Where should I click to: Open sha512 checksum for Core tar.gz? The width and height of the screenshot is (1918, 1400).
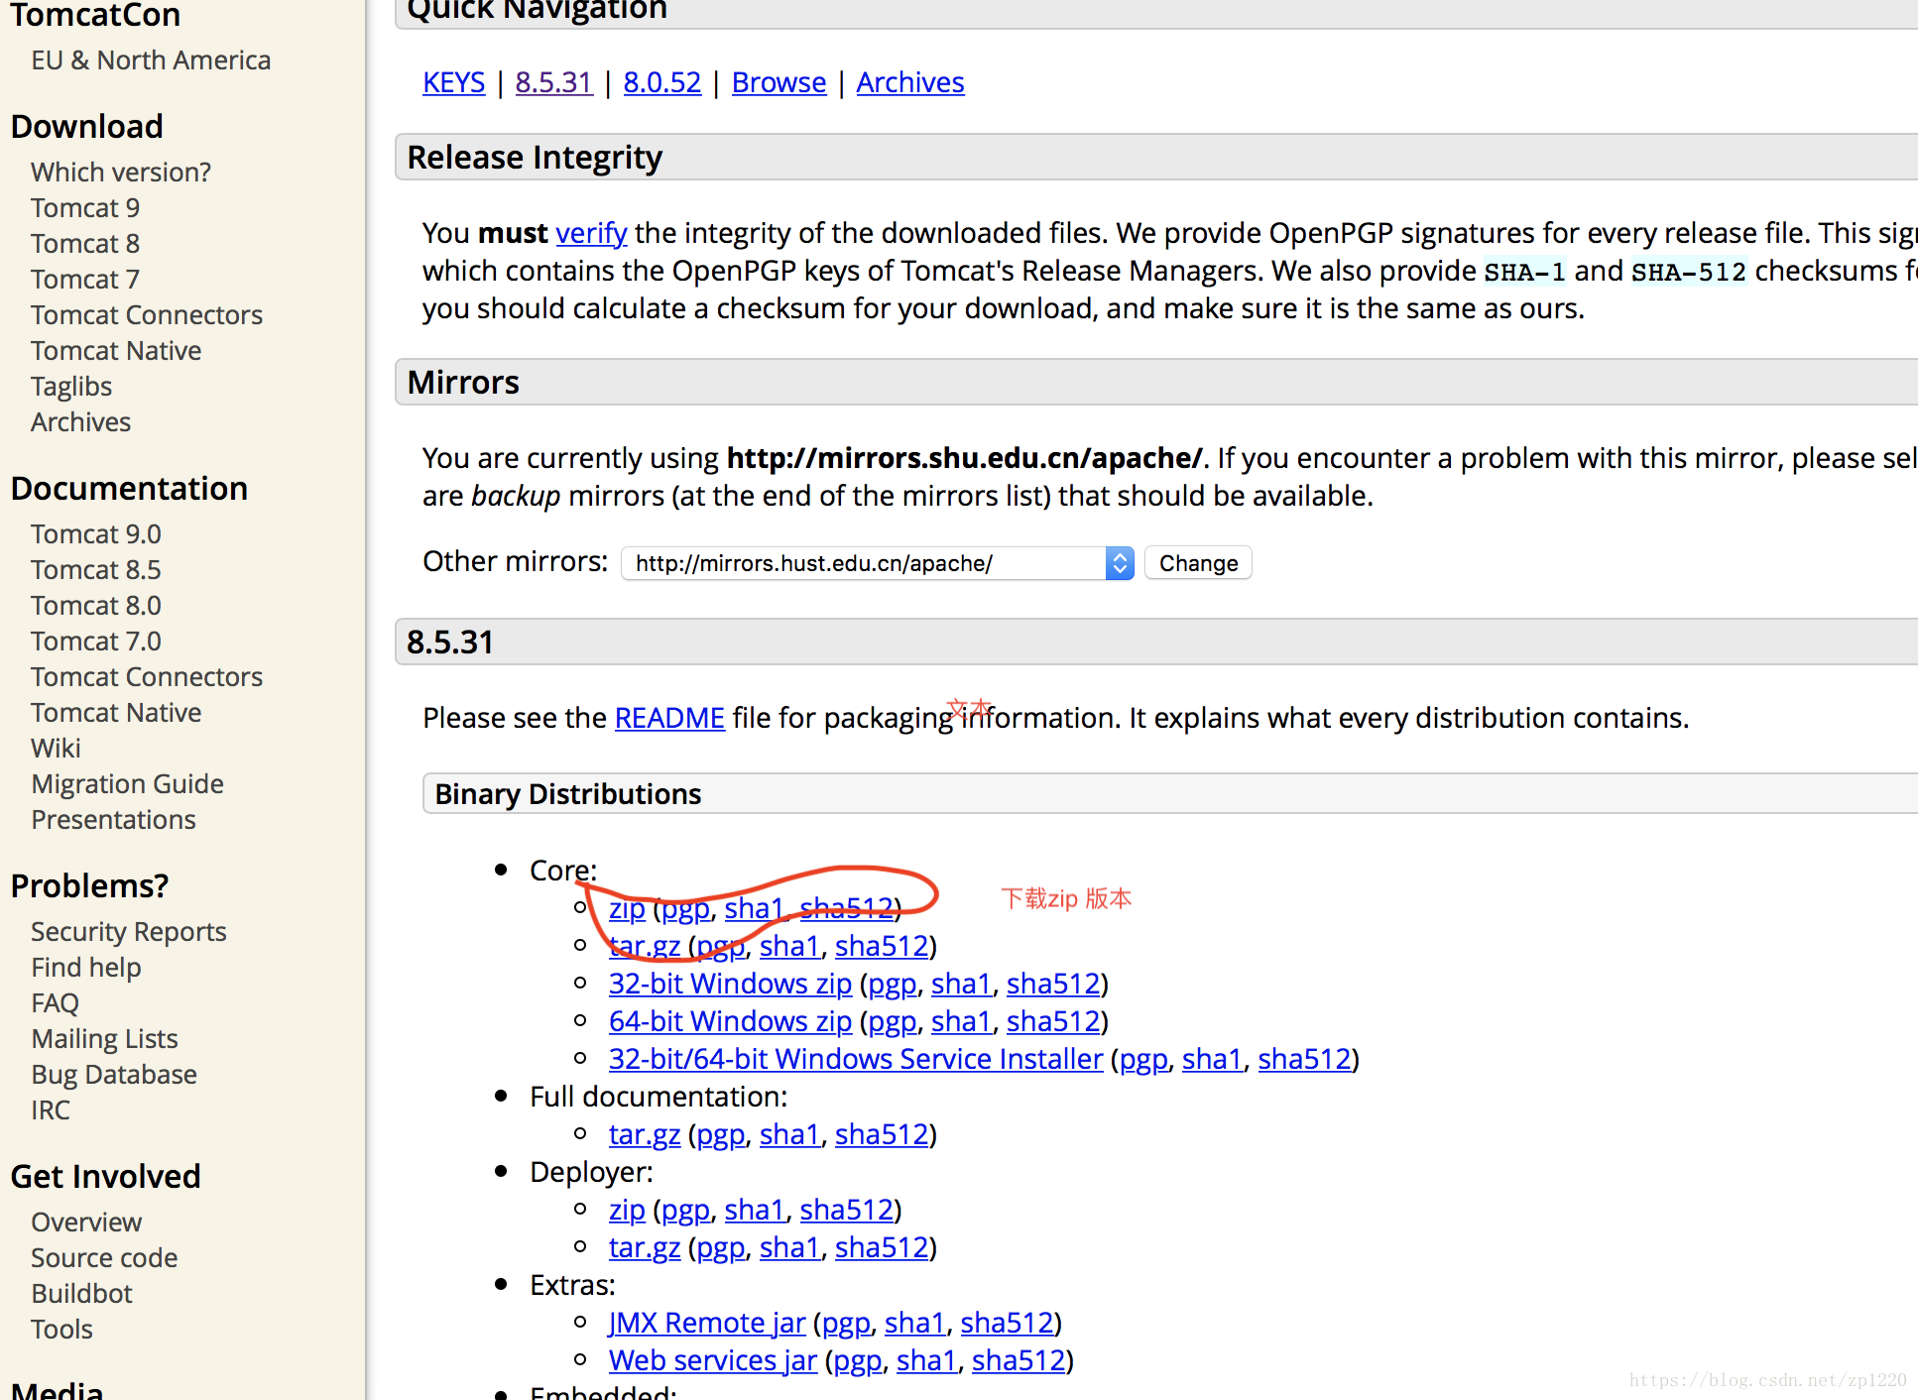(881, 946)
